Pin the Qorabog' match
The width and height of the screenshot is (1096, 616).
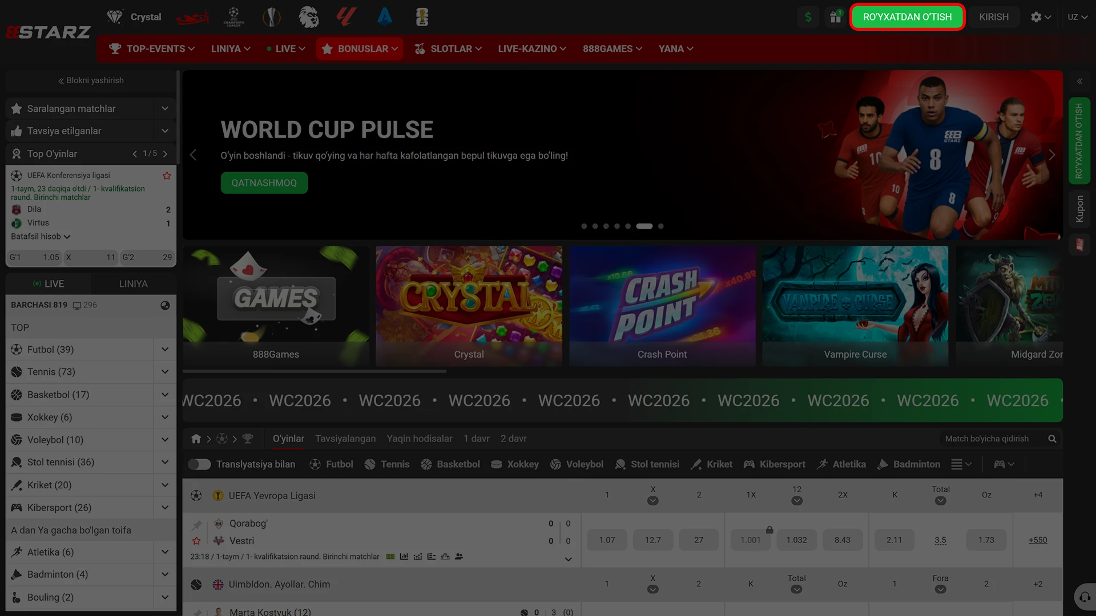197,524
